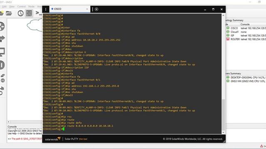266x149 pixels.
Task: Click the SolarWinds logo in footer
Action: [x=53, y=139]
